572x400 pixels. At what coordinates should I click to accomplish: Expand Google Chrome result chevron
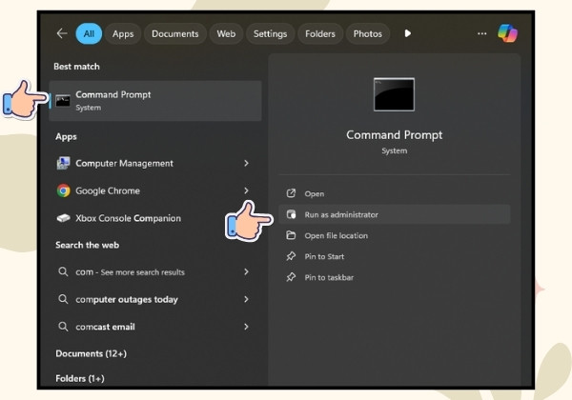(246, 190)
